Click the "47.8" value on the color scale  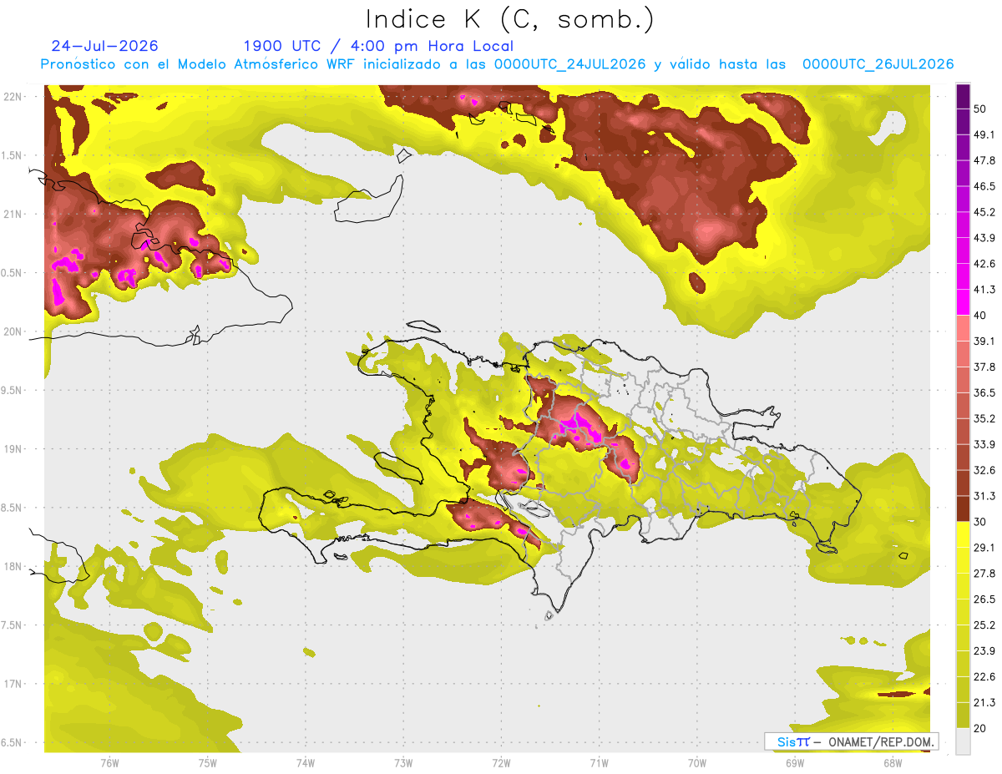[984, 160]
